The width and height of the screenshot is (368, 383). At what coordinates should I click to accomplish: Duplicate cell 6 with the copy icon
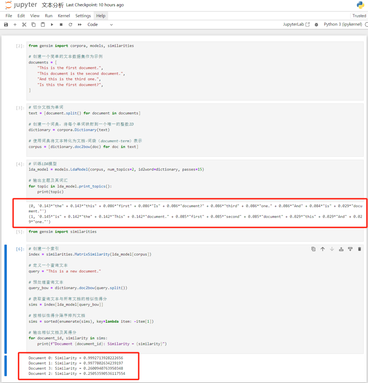tap(313, 249)
